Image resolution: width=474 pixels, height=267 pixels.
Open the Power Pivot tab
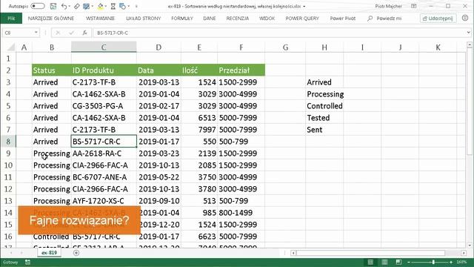342,18
